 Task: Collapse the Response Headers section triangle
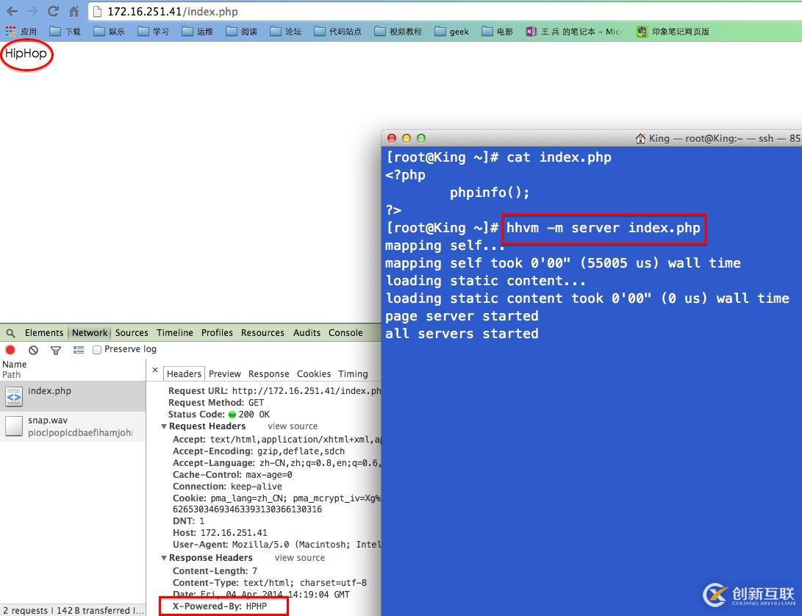(164, 558)
